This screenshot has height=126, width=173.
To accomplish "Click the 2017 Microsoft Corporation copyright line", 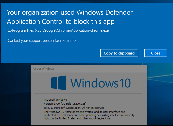I will pos(75,108).
